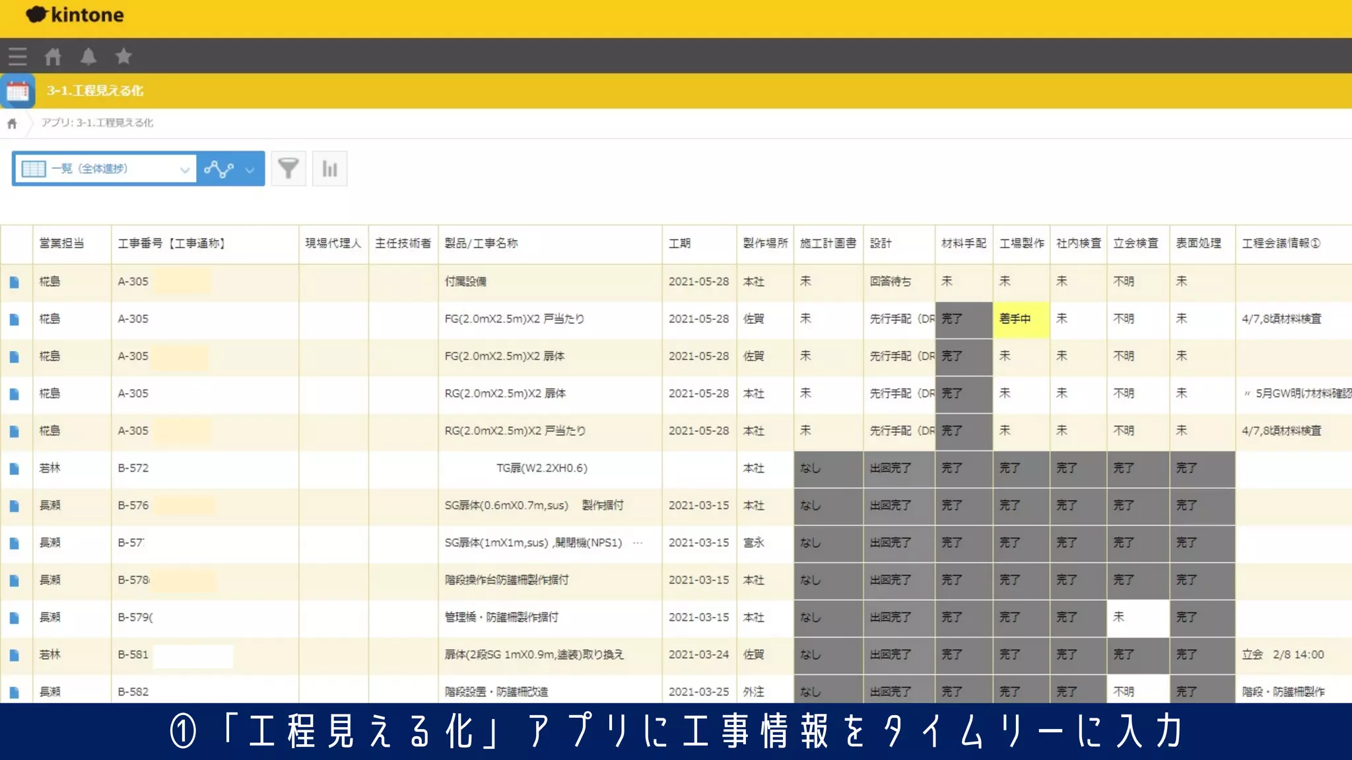Image resolution: width=1352 pixels, height=760 pixels.
Task: Click the 3-1.工程見える化 app title
Action: click(95, 91)
